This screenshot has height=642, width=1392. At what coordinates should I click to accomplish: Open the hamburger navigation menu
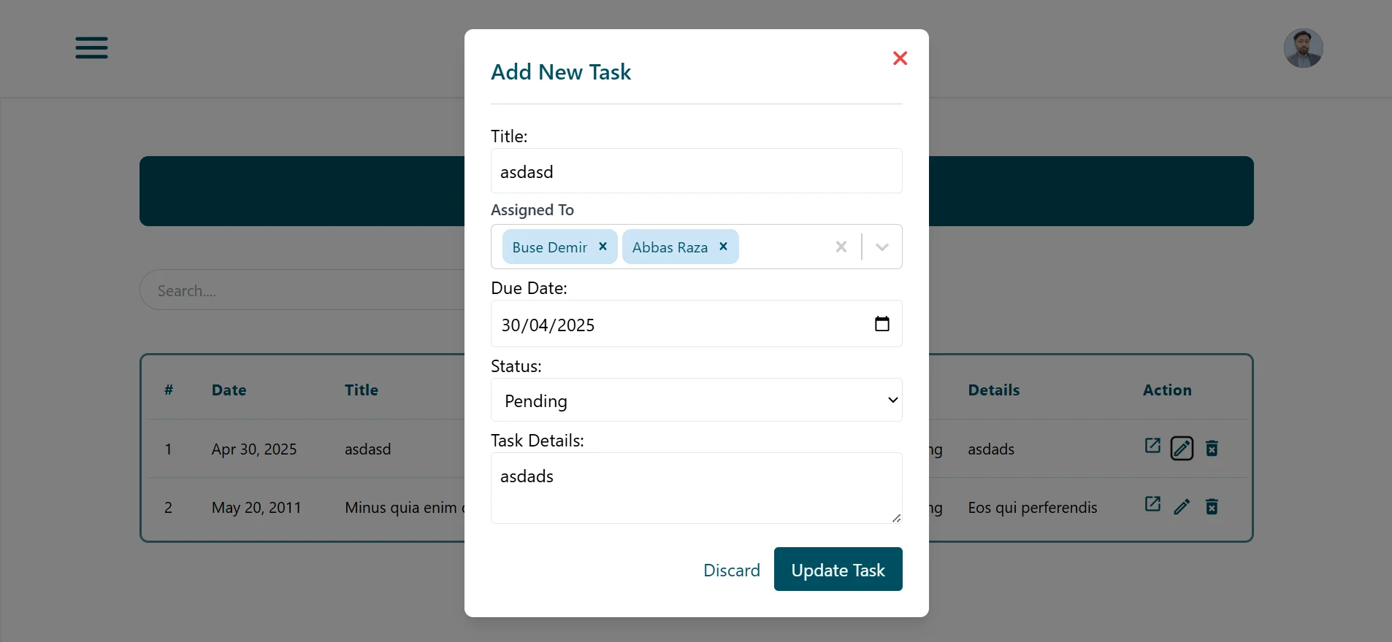click(91, 48)
